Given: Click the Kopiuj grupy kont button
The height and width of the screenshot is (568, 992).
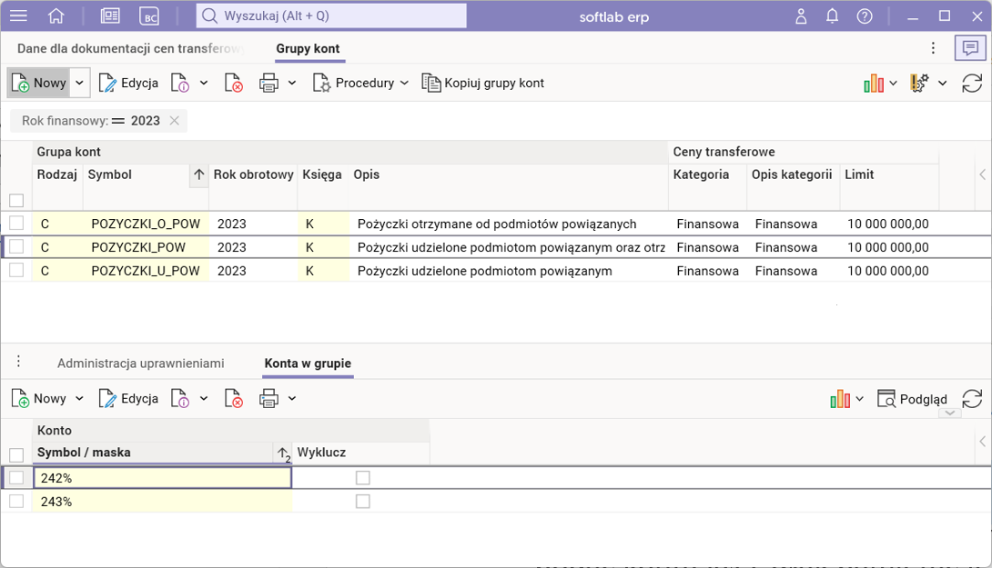Looking at the screenshot, I should click(x=483, y=83).
